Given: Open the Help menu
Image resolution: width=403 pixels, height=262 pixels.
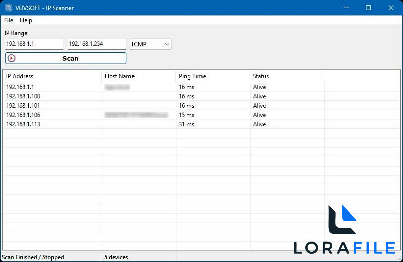Looking at the screenshot, I should 26,20.
